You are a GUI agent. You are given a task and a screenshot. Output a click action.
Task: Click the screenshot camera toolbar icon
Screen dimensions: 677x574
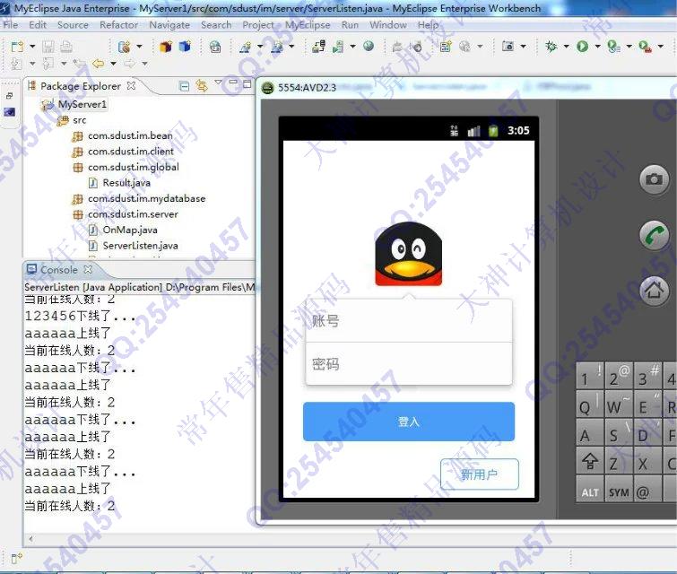tap(508, 46)
